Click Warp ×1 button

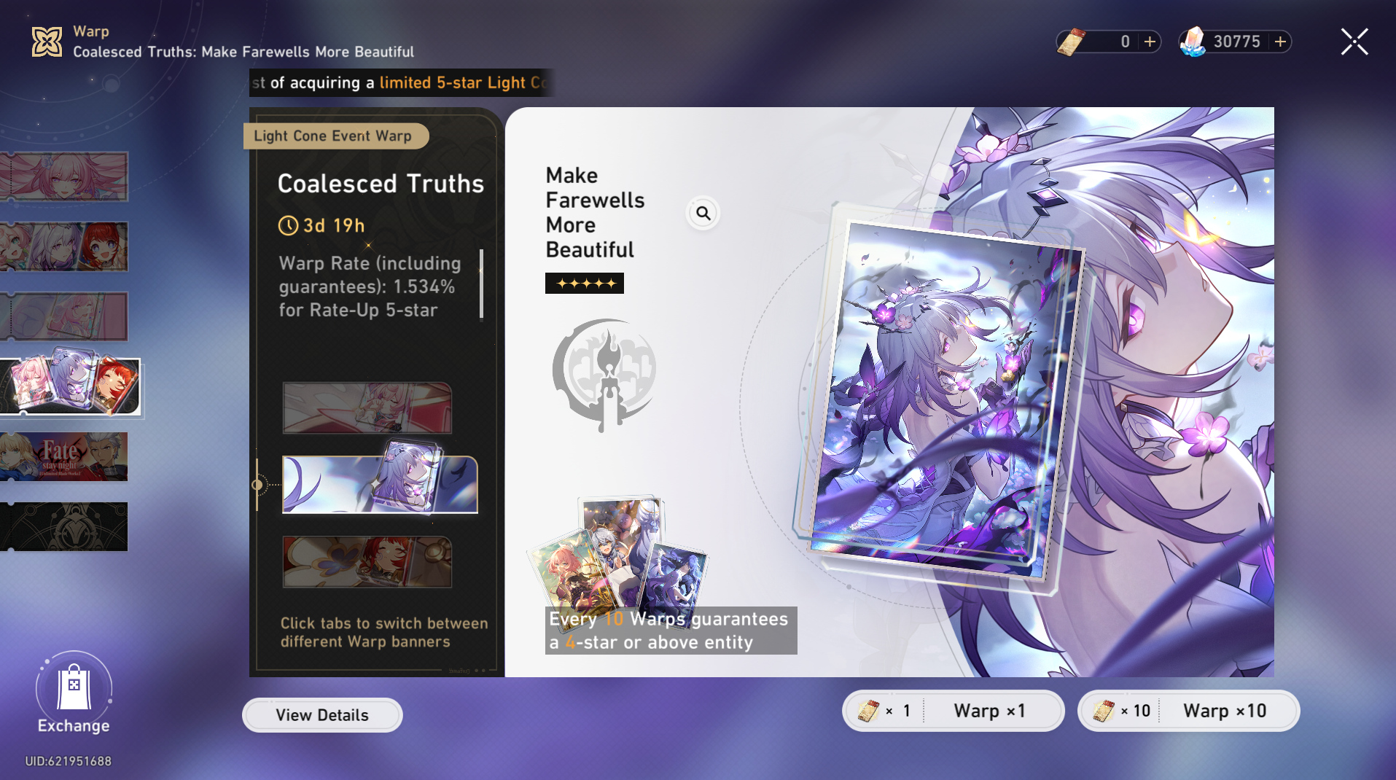click(954, 711)
